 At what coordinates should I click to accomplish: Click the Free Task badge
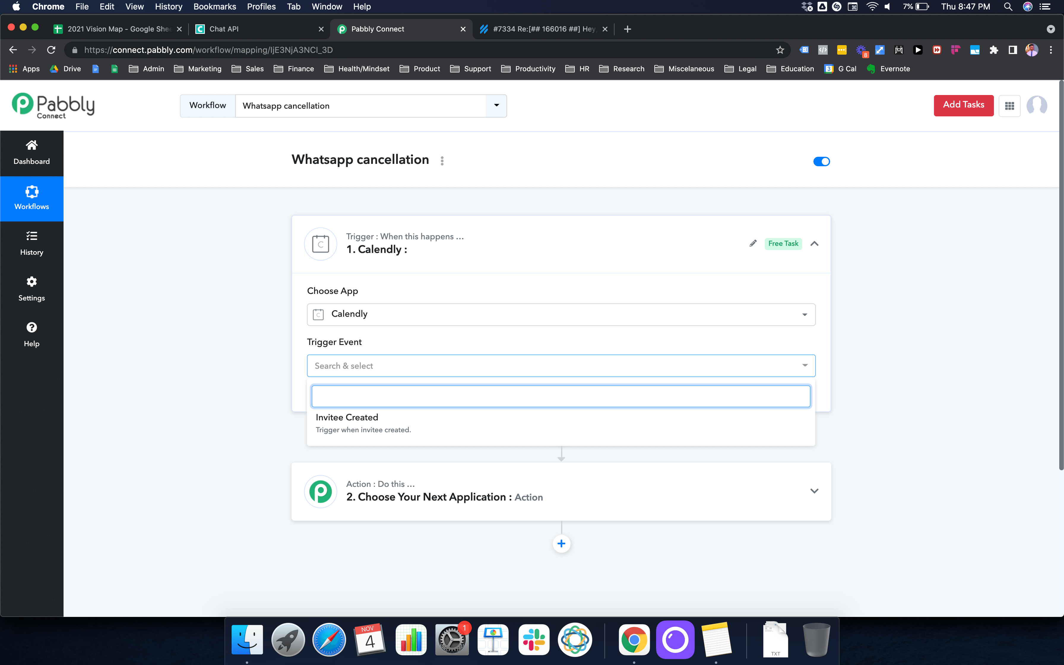click(783, 243)
